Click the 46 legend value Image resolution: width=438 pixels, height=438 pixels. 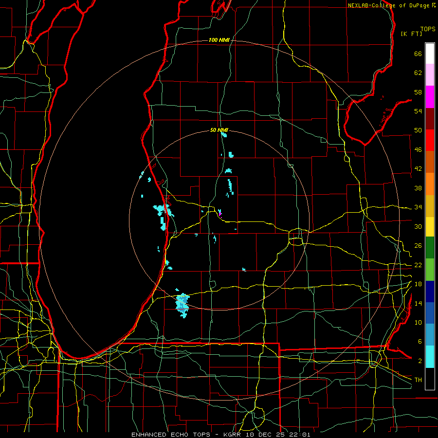tap(418, 150)
